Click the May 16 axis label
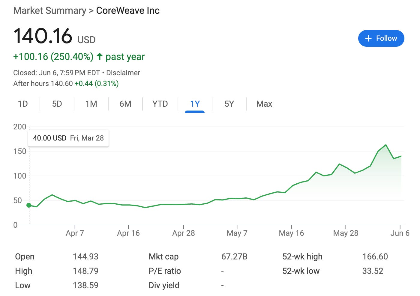This screenshot has width=420, height=296. point(291,233)
